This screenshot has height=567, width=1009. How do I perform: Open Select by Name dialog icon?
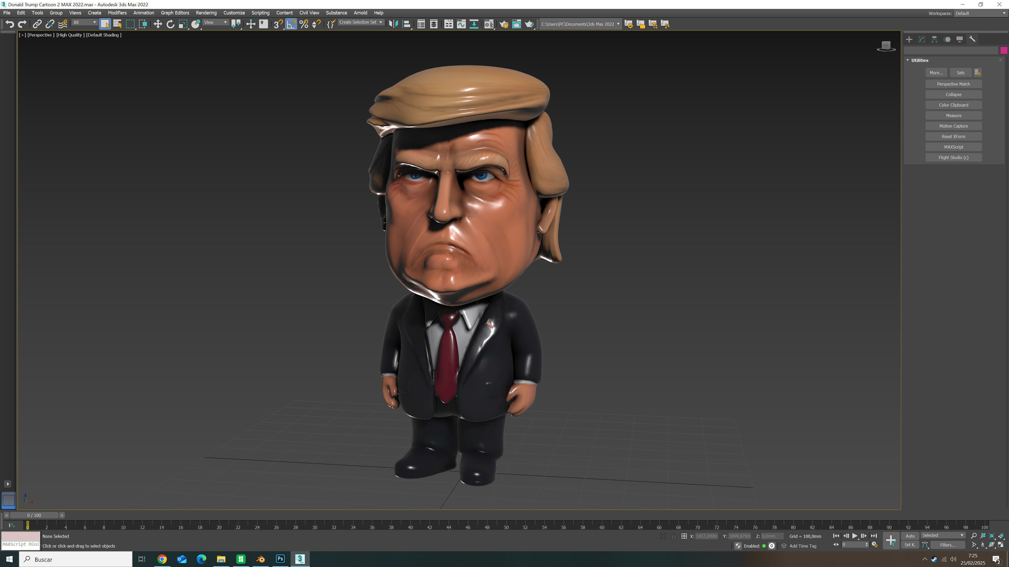(x=117, y=24)
